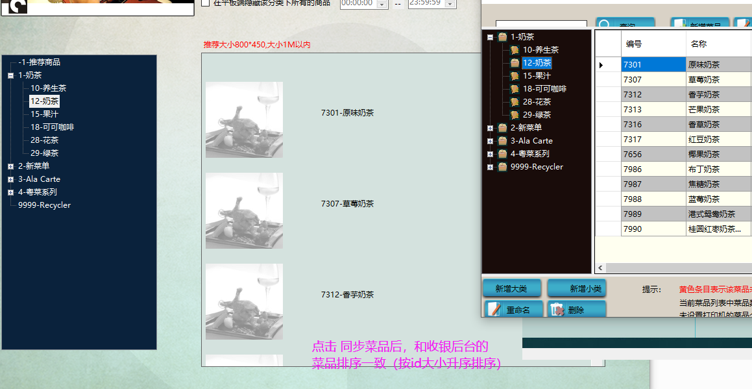Click table cell 7987 in 编号 column
Image resolution: width=752 pixels, height=389 pixels.
pos(653,184)
